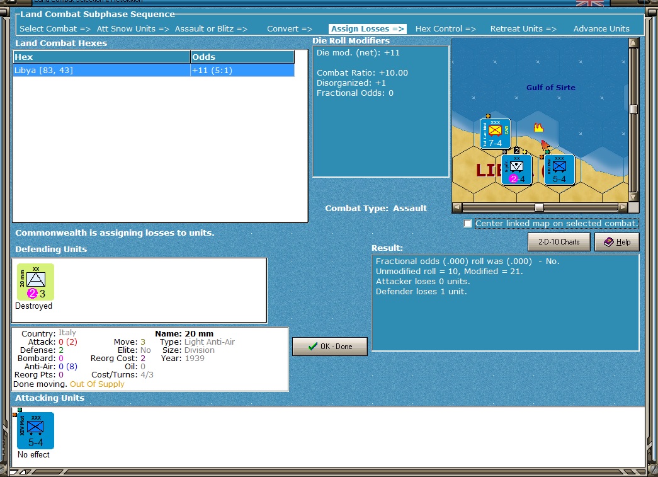Viewport: 658px width, 477px height.
Task: Click the British flag icon at top right
Action: pos(590,3)
